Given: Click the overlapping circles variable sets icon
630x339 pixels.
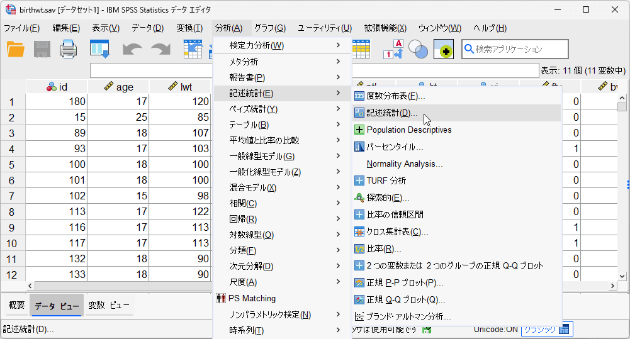Looking at the screenshot, I should click(x=419, y=50).
